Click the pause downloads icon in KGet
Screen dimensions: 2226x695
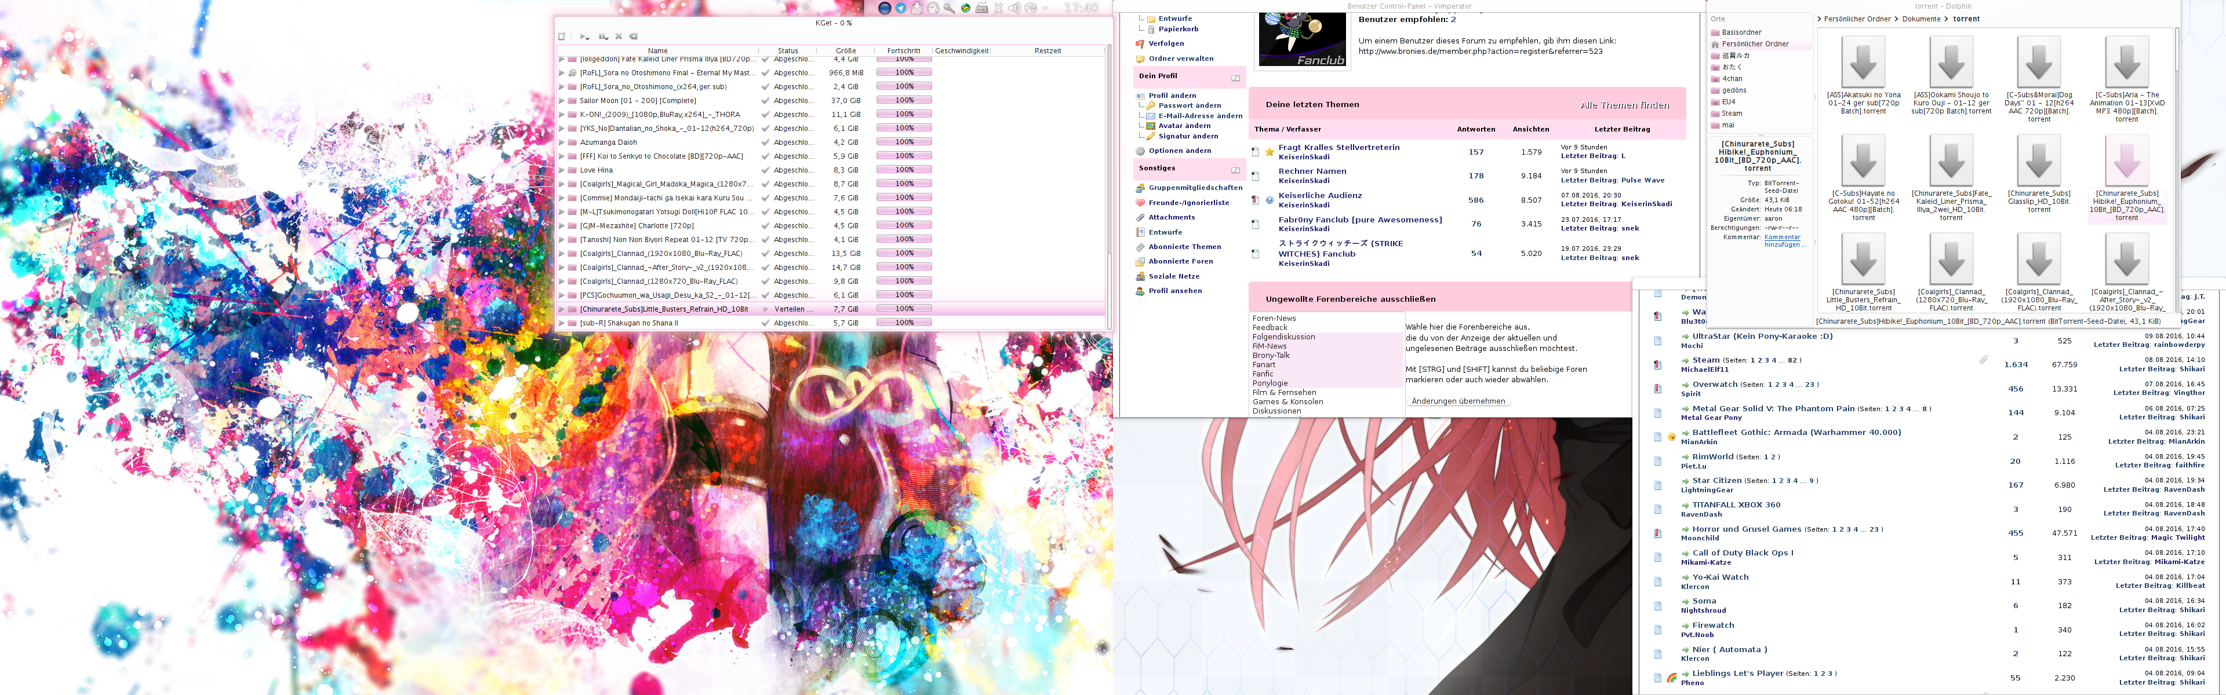pos(603,36)
